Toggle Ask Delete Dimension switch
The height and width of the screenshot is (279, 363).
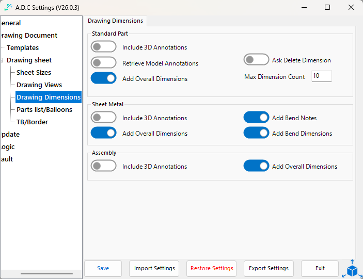[x=256, y=60]
